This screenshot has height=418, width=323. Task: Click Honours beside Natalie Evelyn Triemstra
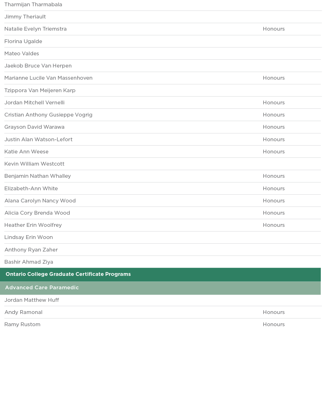point(273,29)
